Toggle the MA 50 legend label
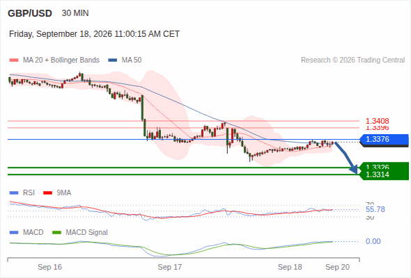The width and height of the screenshot is (411, 278). [x=132, y=60]
